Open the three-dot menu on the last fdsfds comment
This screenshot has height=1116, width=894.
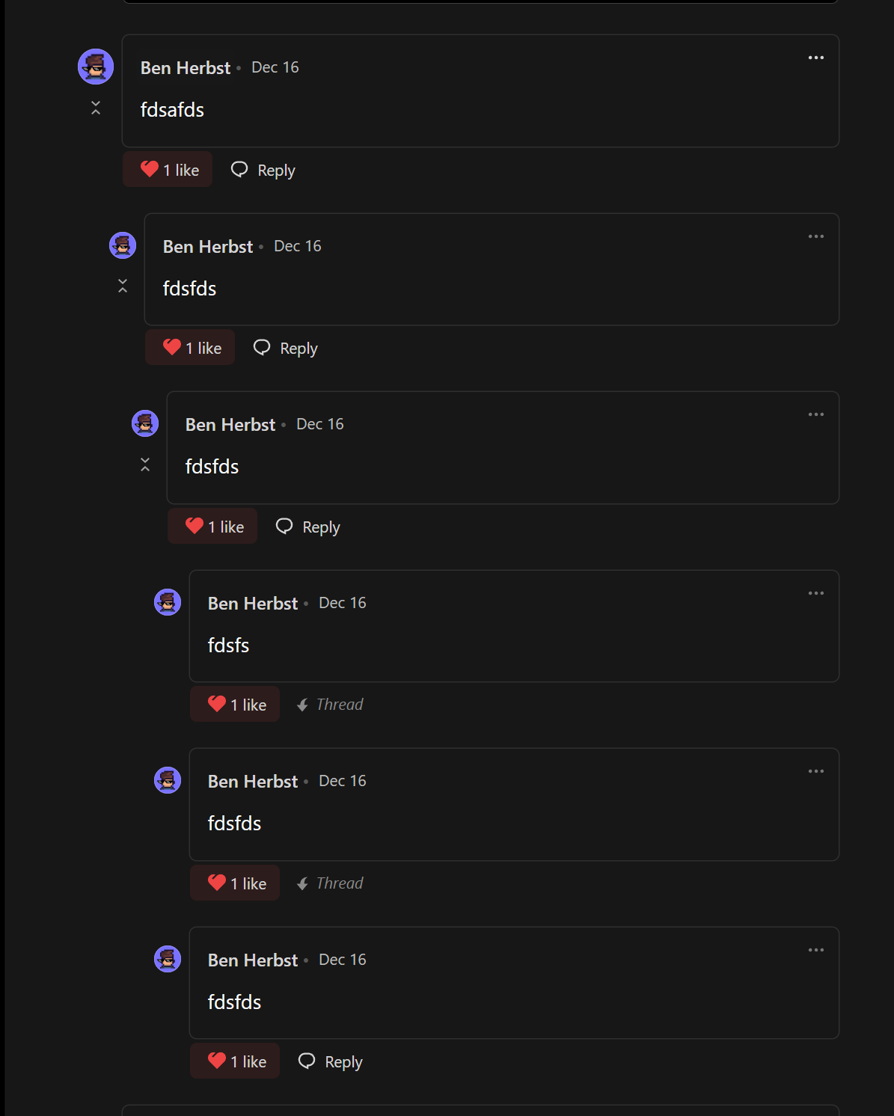815,950
